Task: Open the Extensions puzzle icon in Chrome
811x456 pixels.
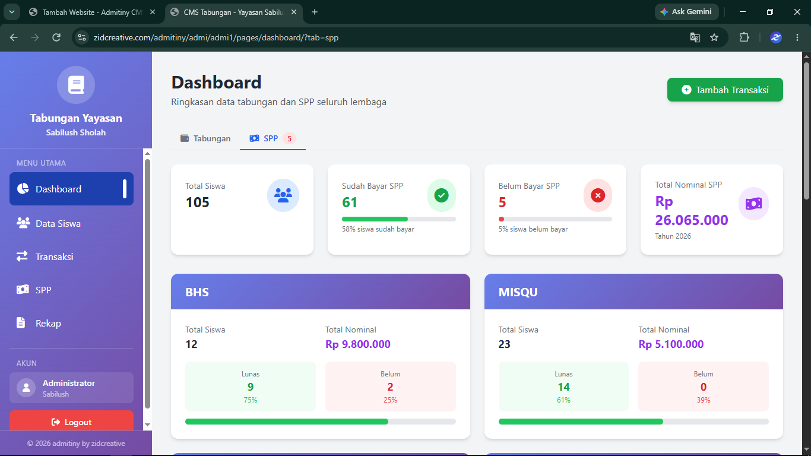Action: point(744,37)
